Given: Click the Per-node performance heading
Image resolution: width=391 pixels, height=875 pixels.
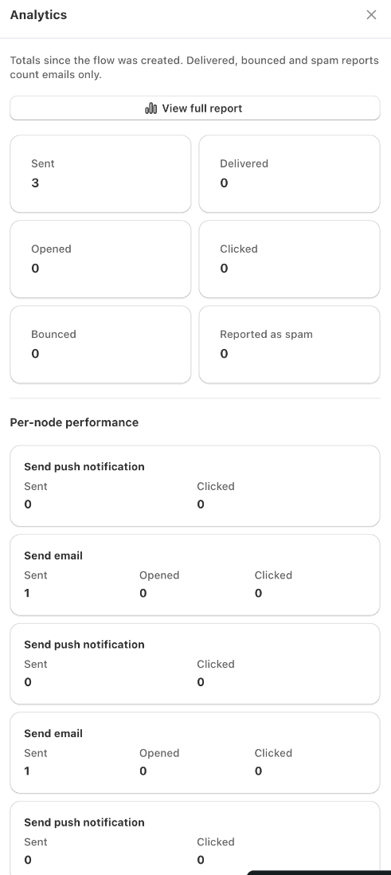Looking at the screenshot, I should click(74, 422).
